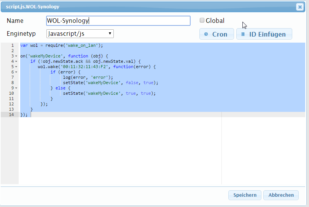309x207 pixels.
Task: Click line number 1 in gutter
Action: click(x=13, y=45)
